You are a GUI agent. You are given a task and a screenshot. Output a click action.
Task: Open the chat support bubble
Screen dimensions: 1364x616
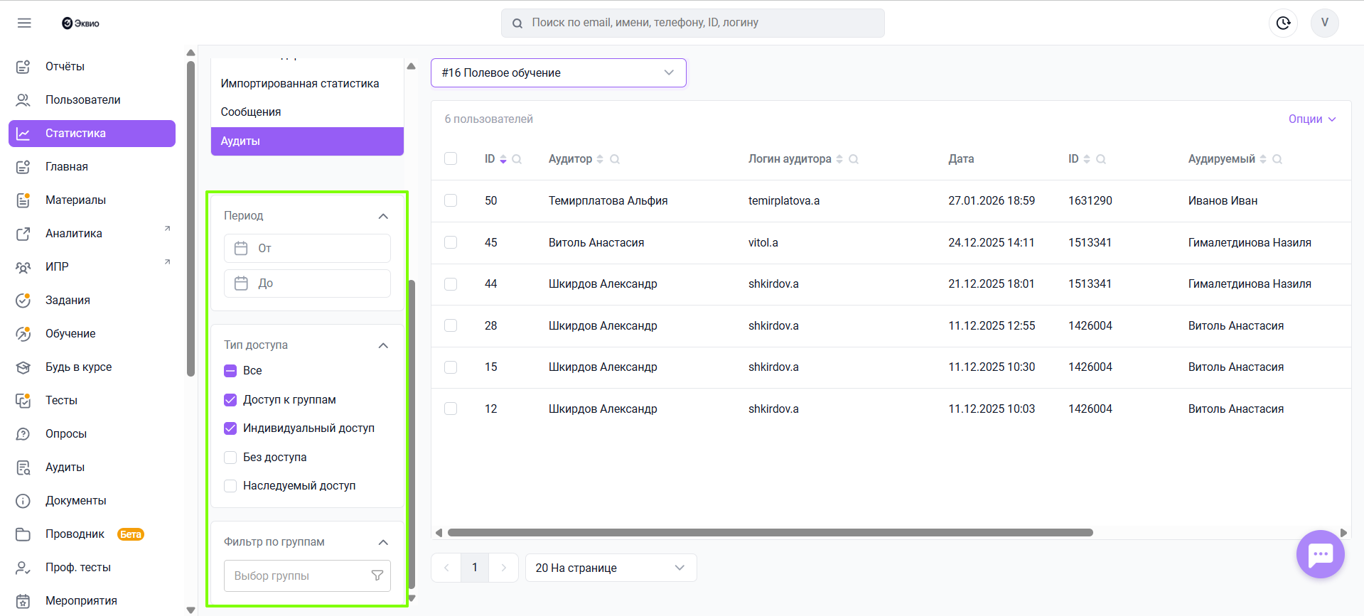click(1320, 554)
